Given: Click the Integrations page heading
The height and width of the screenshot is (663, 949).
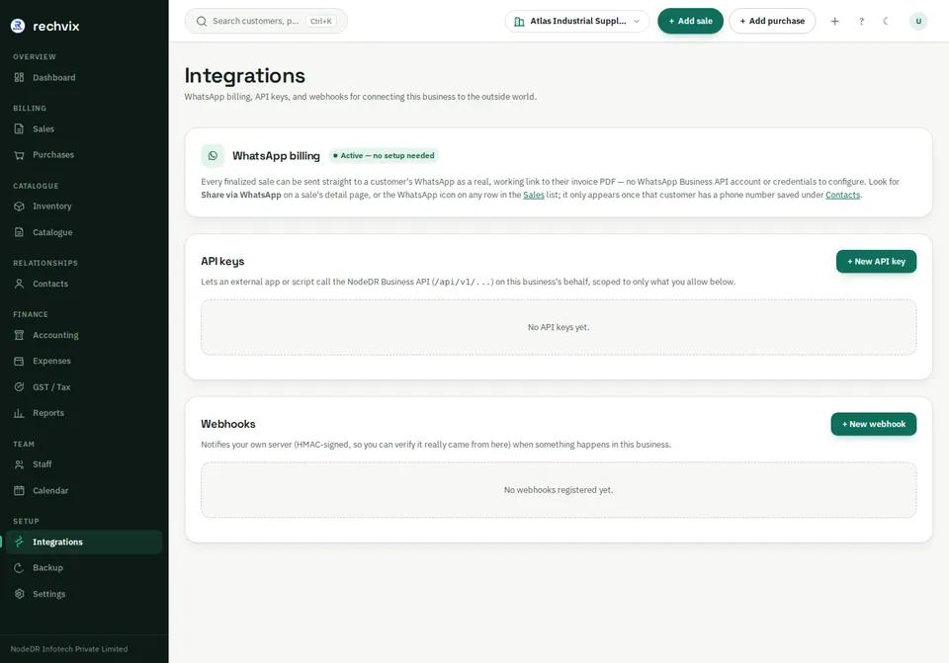Looking at the screenshot, I should [244, 76].
